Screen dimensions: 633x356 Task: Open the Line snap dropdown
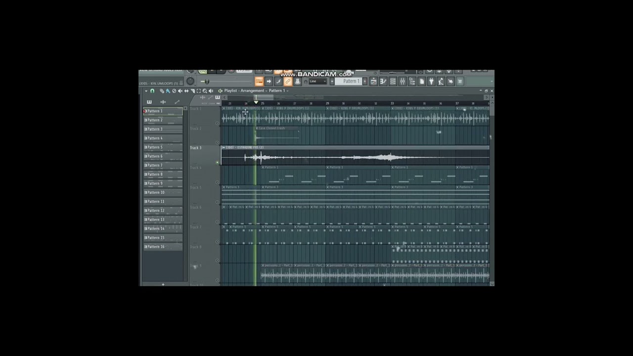point(317,82)
